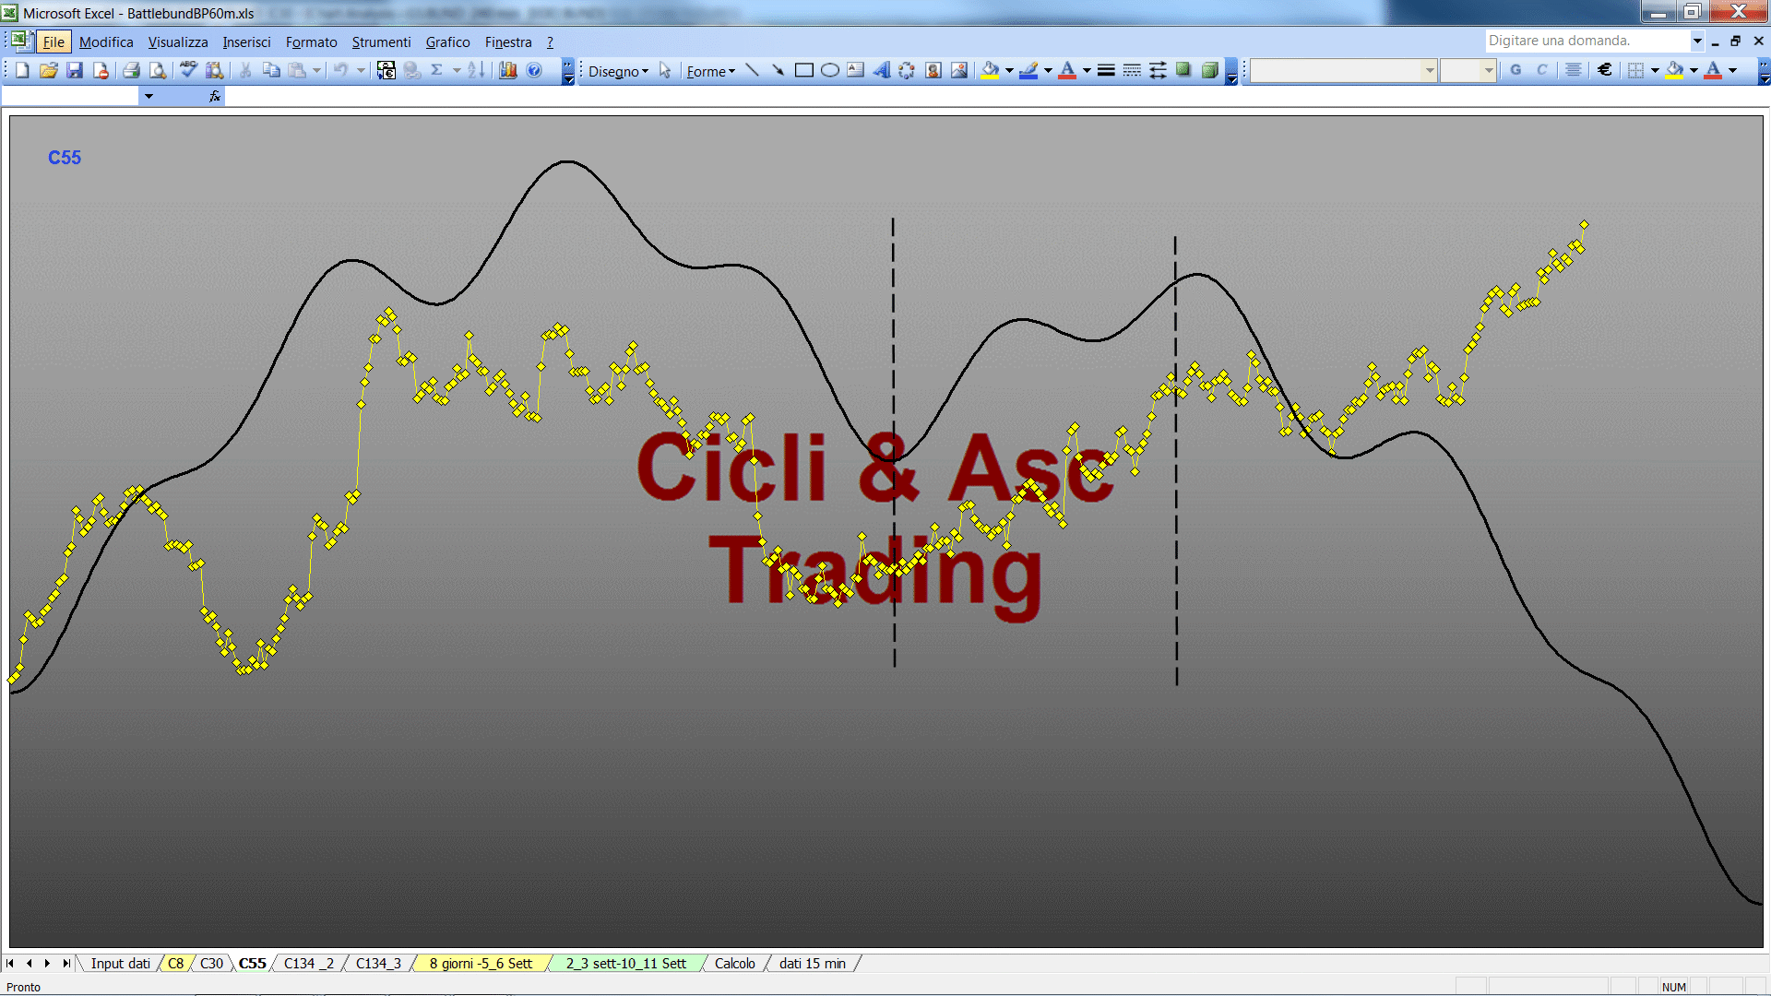Toggle center alignment button
The width and height of the screenshot is (1771, 996).
1574,70
